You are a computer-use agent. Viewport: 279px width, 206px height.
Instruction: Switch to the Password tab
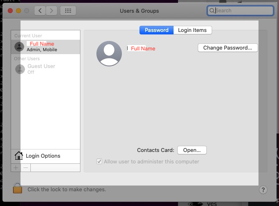point(156,30)
